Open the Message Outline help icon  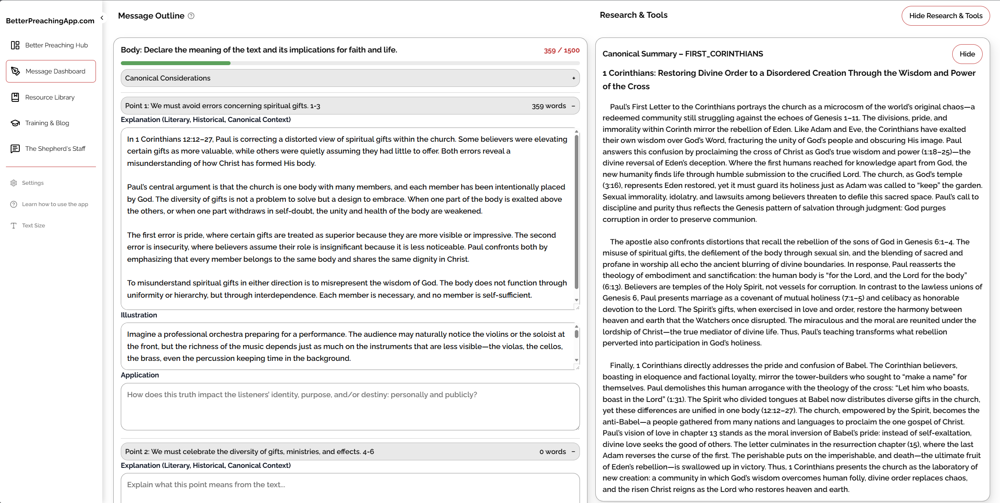tap(191, 16)
